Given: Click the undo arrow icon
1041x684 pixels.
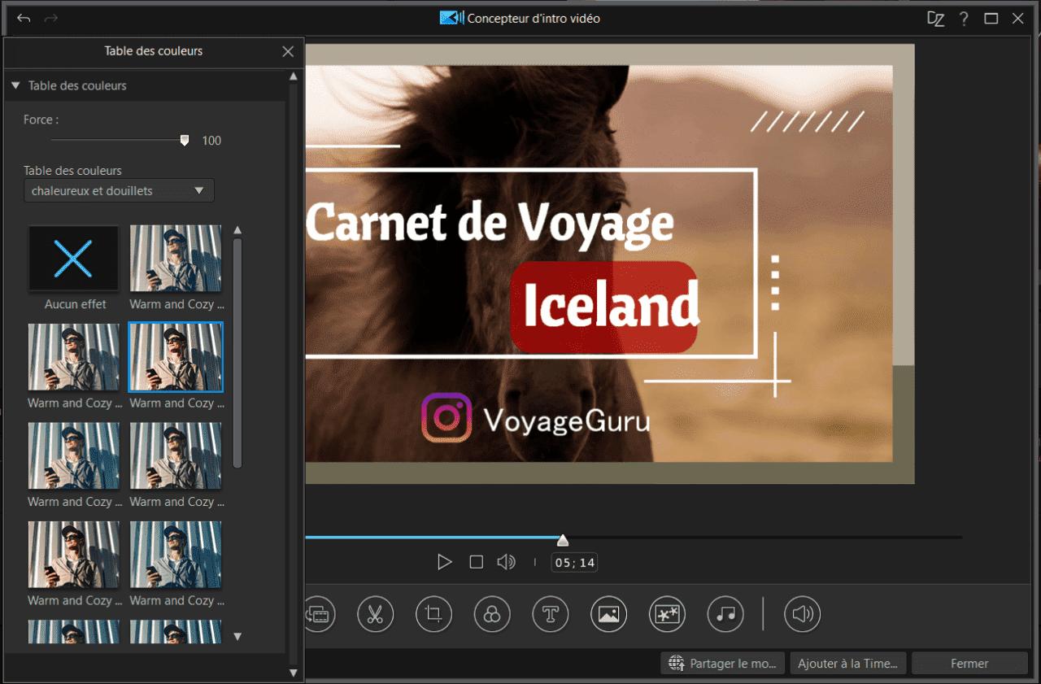Looking at the screenshot, I should pyautogui.click(x=24, y=18).
